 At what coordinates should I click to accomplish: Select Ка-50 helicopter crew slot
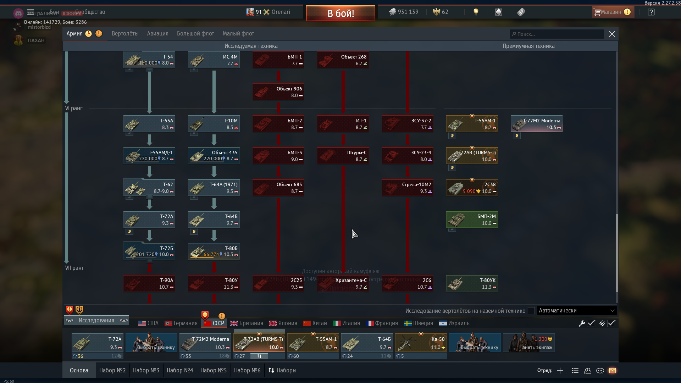point(421,343)
